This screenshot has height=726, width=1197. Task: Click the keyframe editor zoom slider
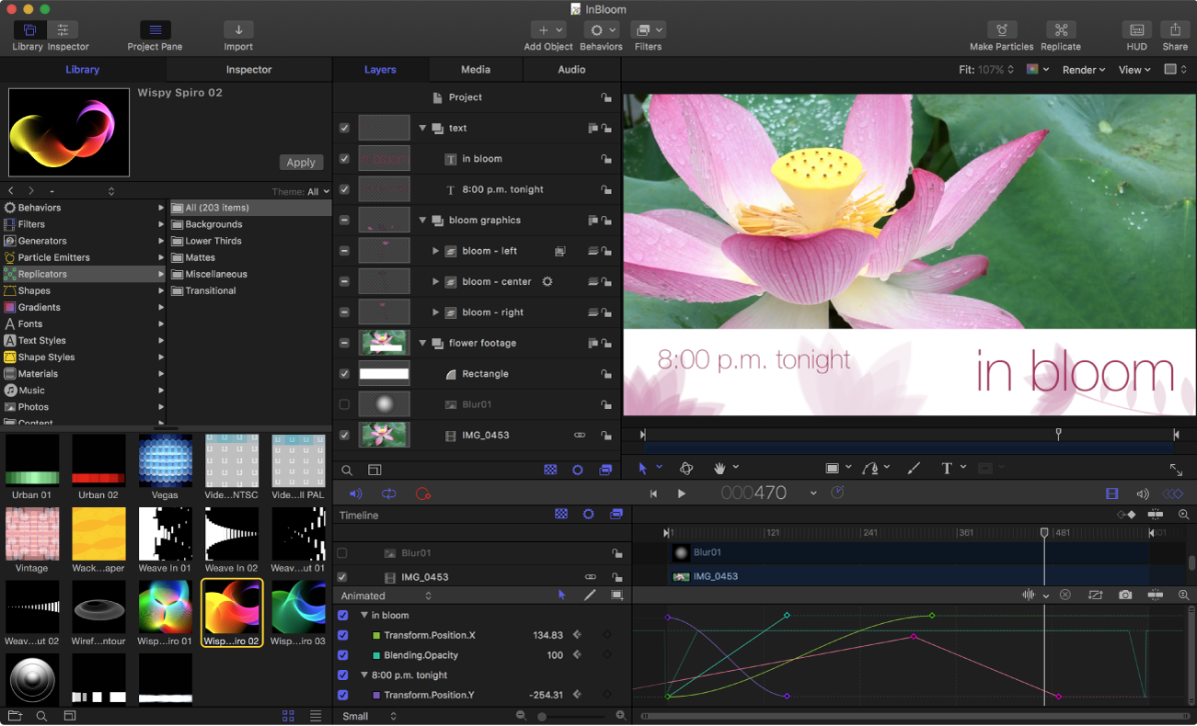coord(542,716)
